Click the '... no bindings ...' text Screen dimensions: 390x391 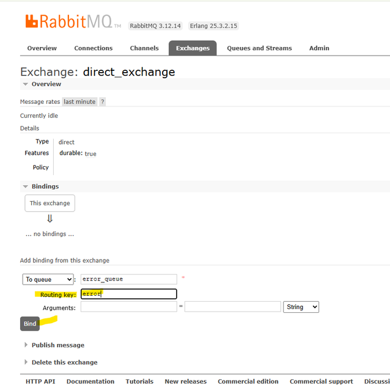point(50,234)
